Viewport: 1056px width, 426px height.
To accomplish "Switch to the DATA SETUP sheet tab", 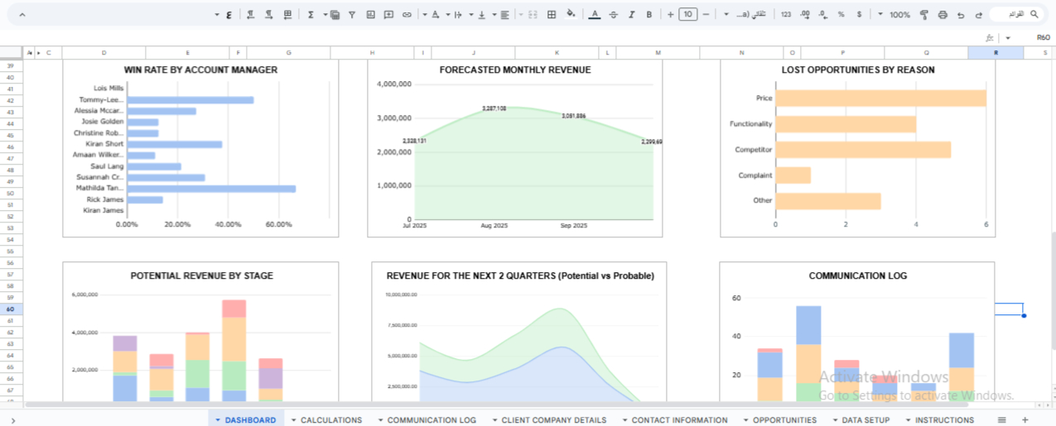I will 866,420.
